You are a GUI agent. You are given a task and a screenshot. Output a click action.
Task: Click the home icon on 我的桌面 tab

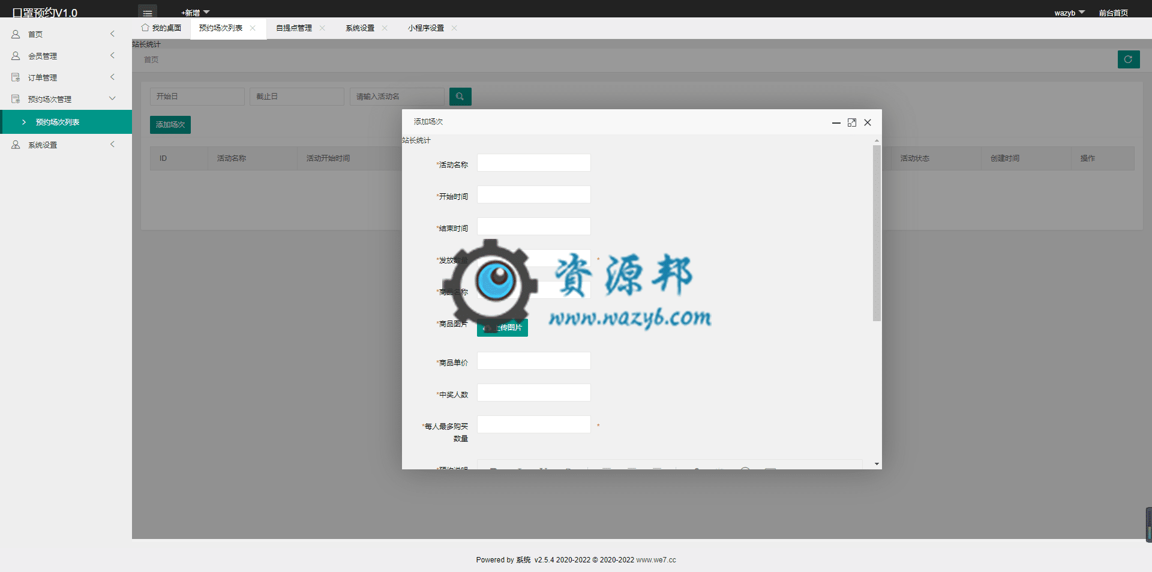point(145,28)
